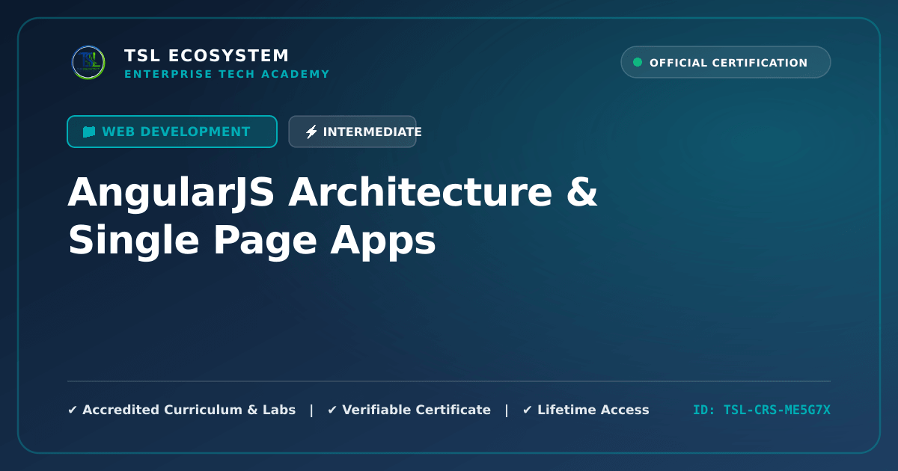Select the Intermediate level badge
Screen dimensions: 898x471
[352, 132]
